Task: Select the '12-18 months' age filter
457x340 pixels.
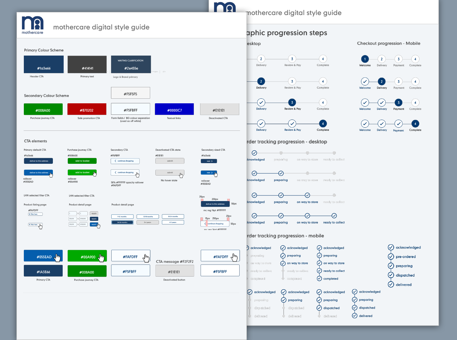Action: click(148, 216)
